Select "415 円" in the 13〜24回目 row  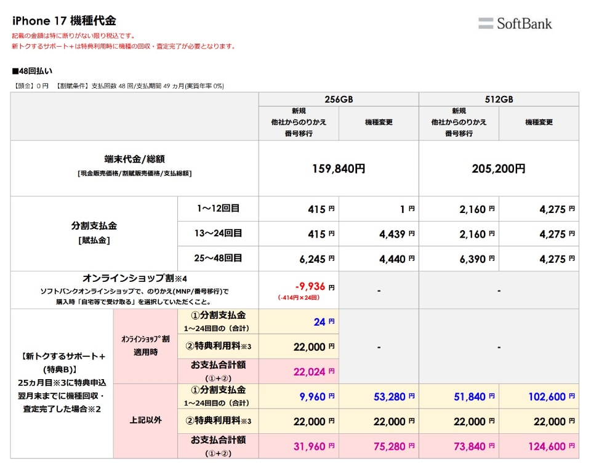(321, 234)
